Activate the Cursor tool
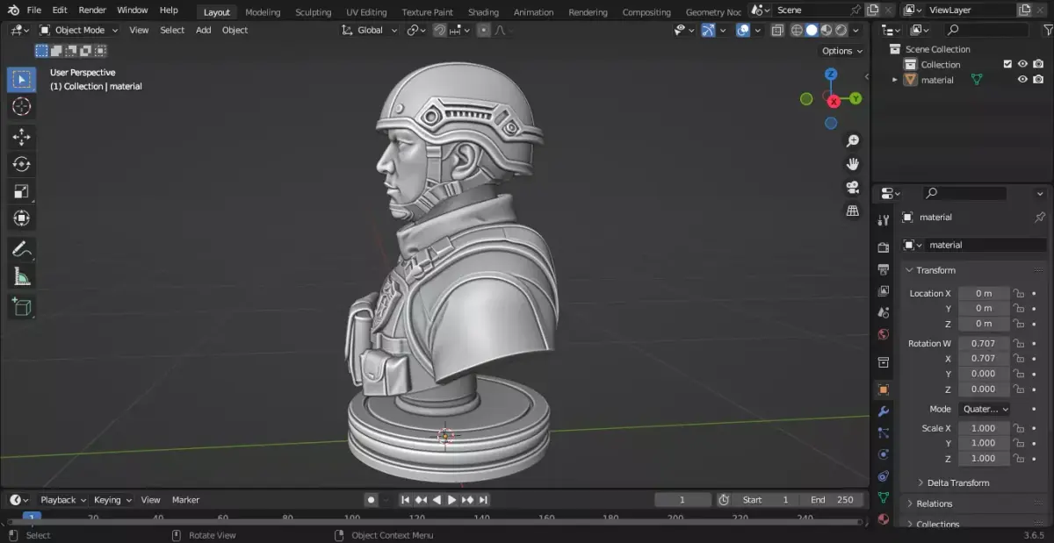Viewport: 1054px width, 543px height. point(22,107)
